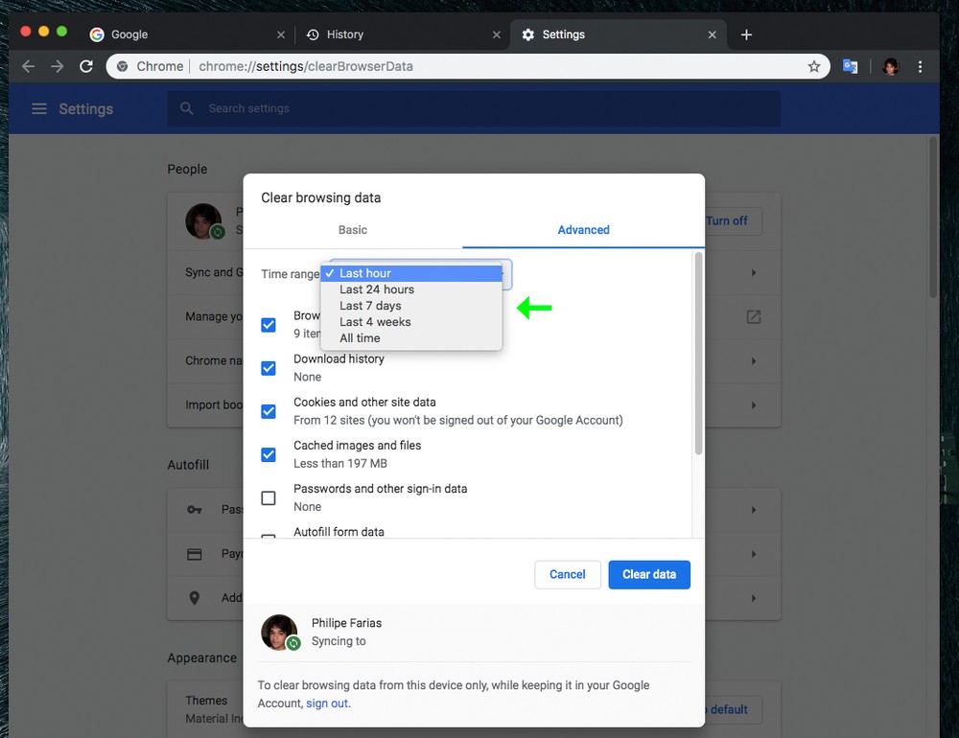Select Last 24 hours from time range
The width and height of the screenshot is (959, 738).
[377, 289]
